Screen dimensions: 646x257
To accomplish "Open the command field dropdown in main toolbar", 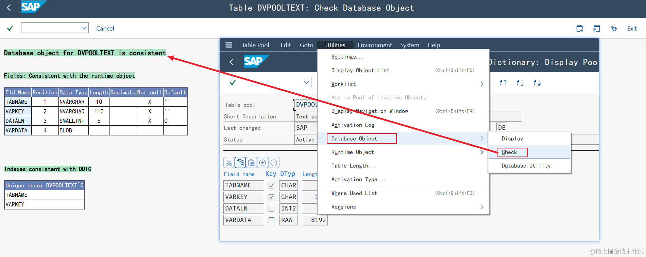I will (x=84, y=28).
